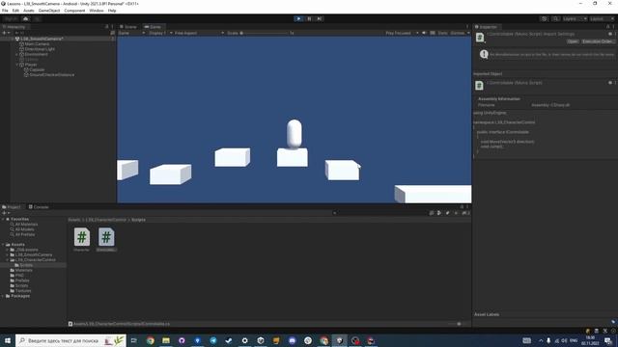The height and width of the screenshot is (347, 618).
Task: Open the Component menu
Action: click(x=74, y=11)
